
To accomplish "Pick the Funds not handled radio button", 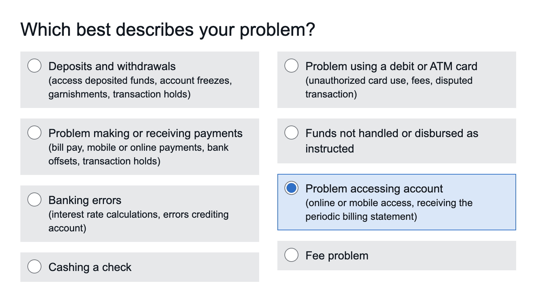I will (291, 133).
